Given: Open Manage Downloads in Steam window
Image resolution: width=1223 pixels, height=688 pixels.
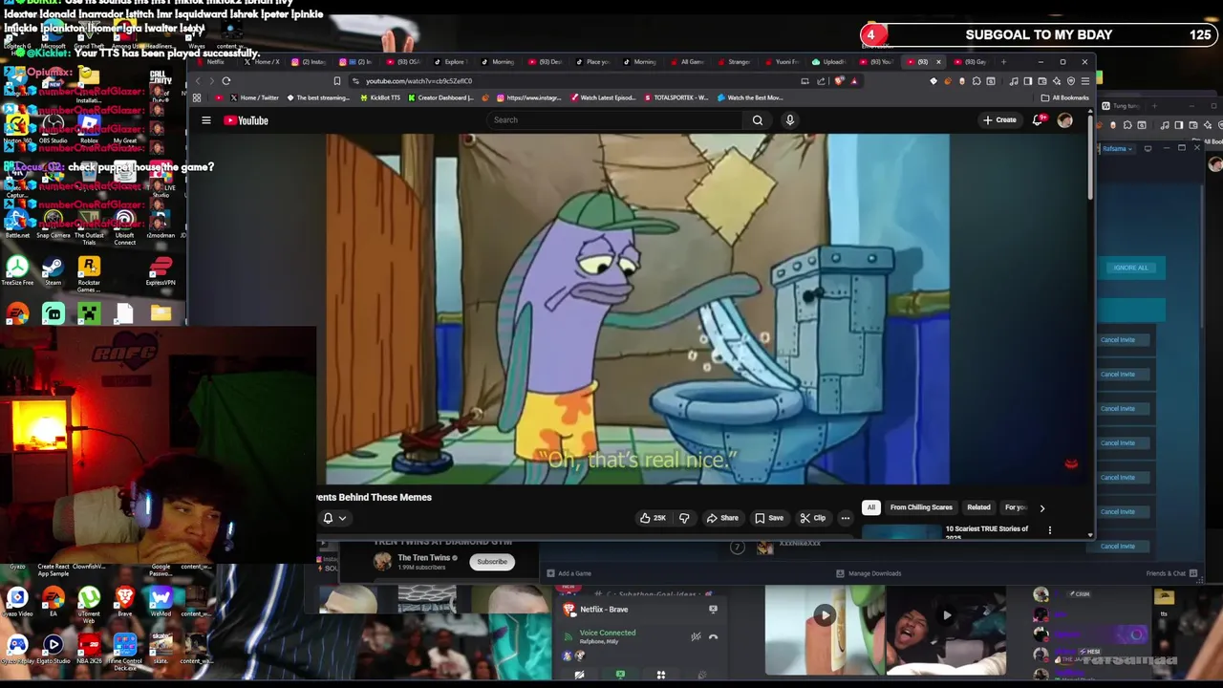Looking at the screenshot, I should point(869,573).
